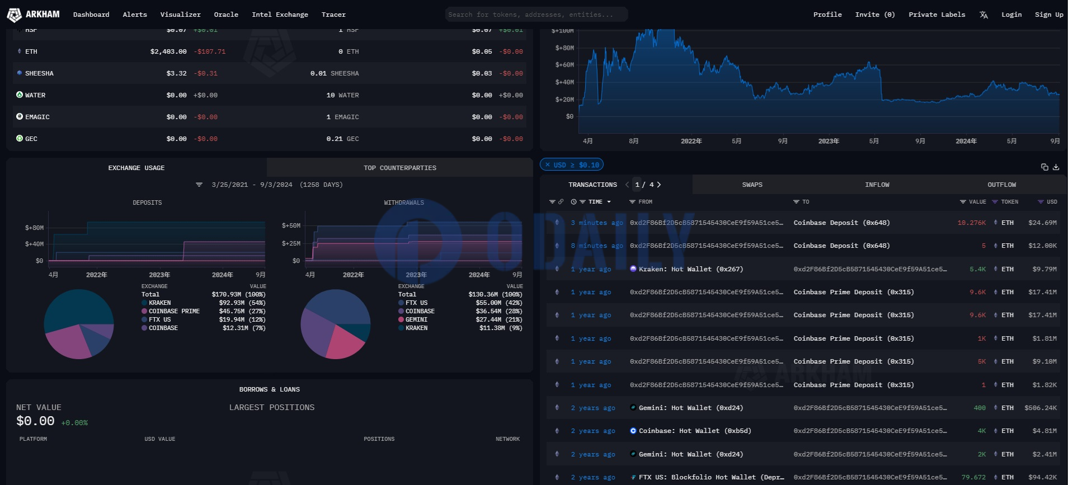
Task: Filter by FROM column icon
Action: pyautogui.click(x=632, y=202)
